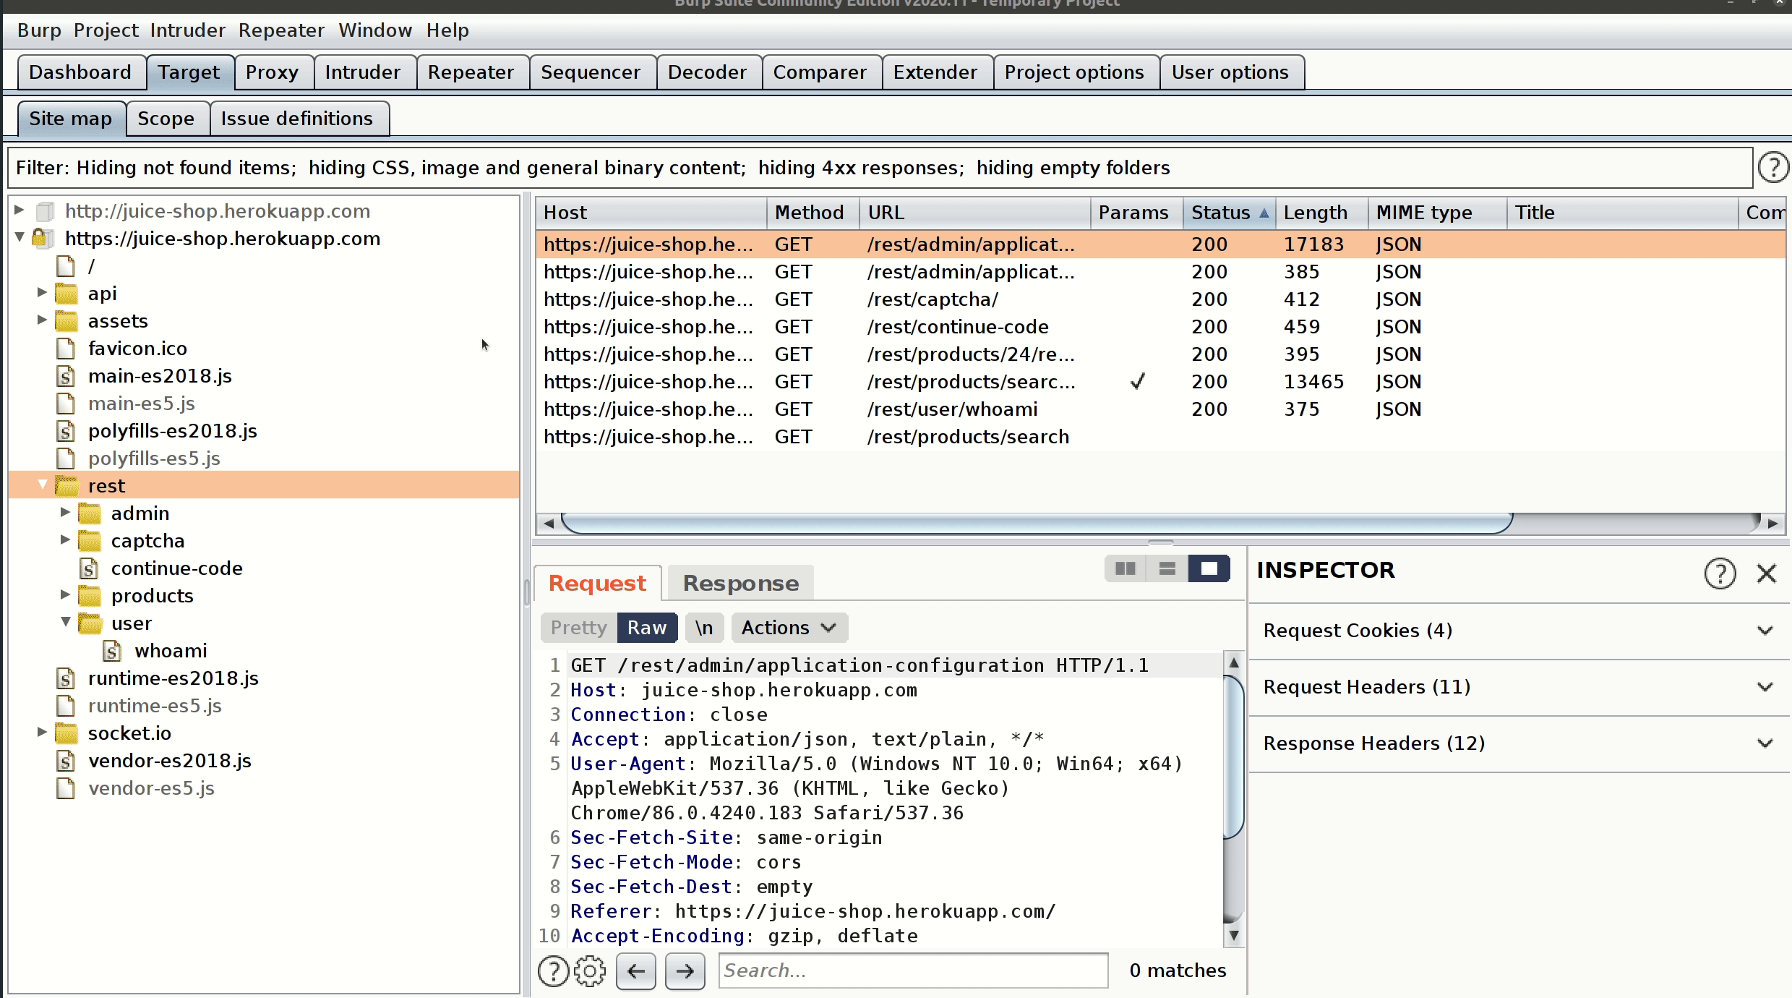Collapse the user folder
The width and height of the screenshot is (1792, 998).
tap(65, 622)
